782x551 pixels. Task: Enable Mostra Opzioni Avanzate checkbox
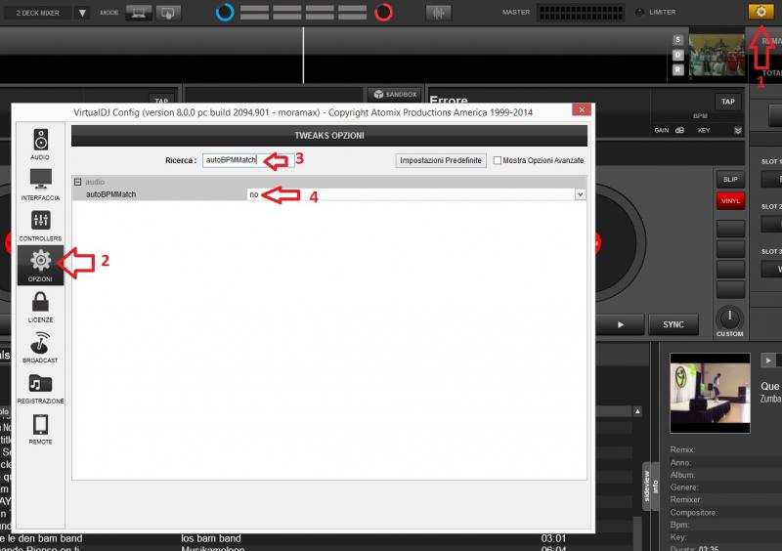coord(498,160)
